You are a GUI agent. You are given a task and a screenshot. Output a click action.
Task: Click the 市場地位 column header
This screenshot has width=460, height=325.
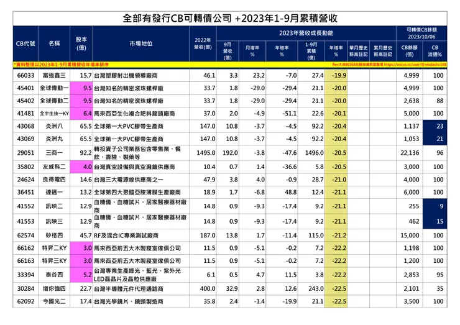[141, 43]
